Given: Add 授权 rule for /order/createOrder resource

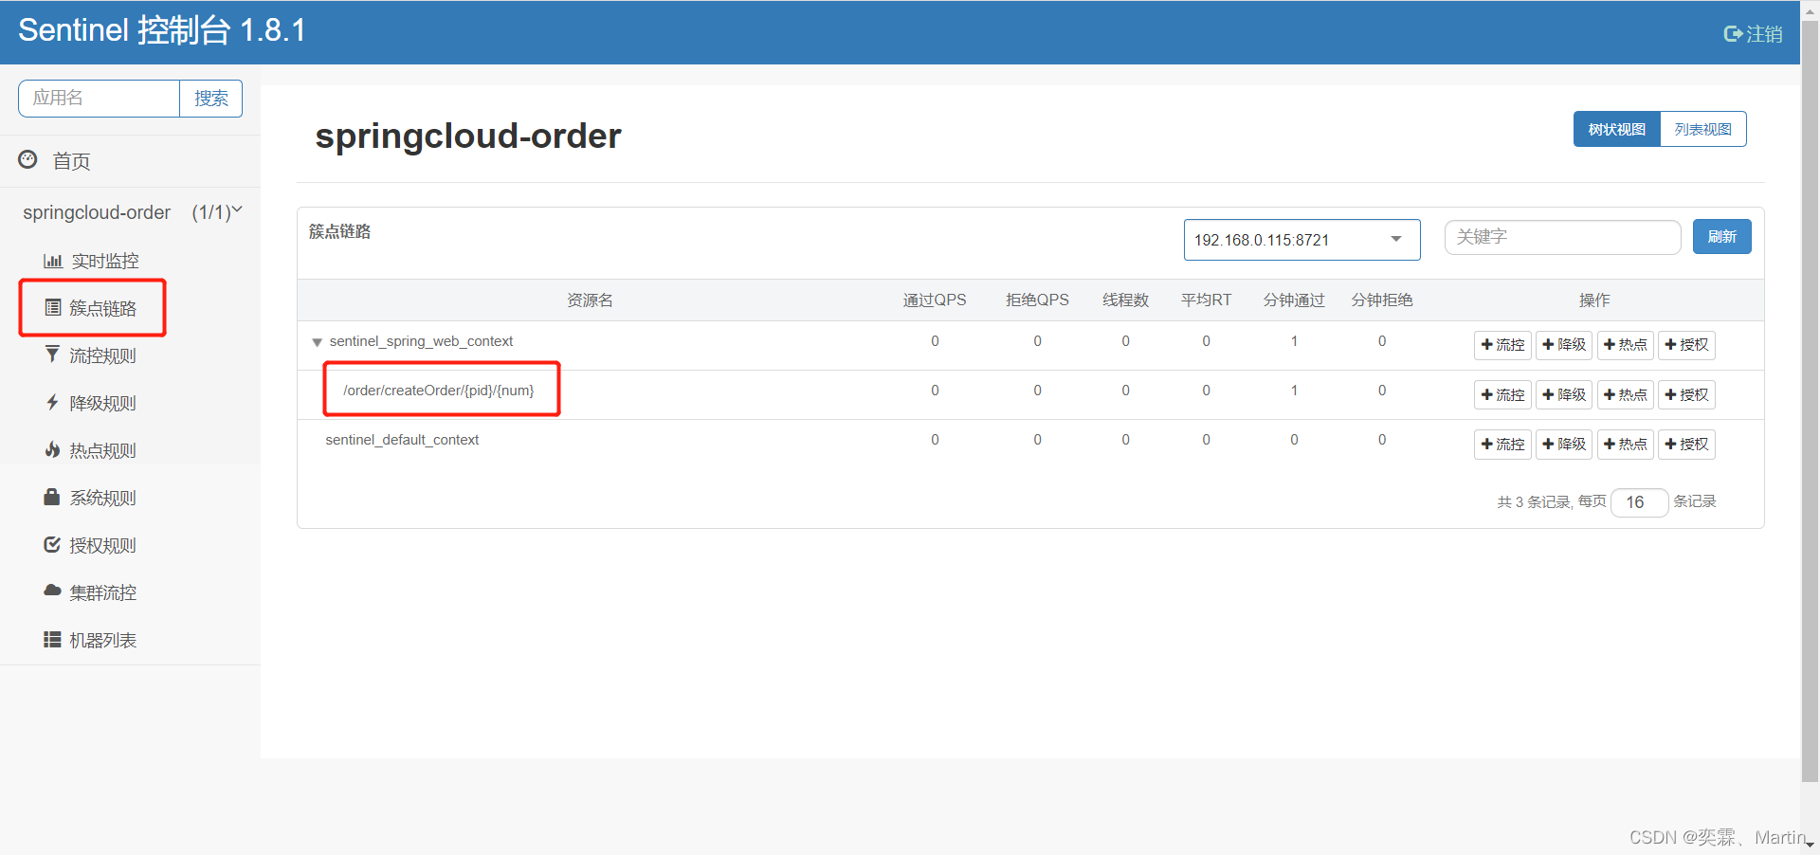Looking at the screenshot, I should coord(1686,394).
